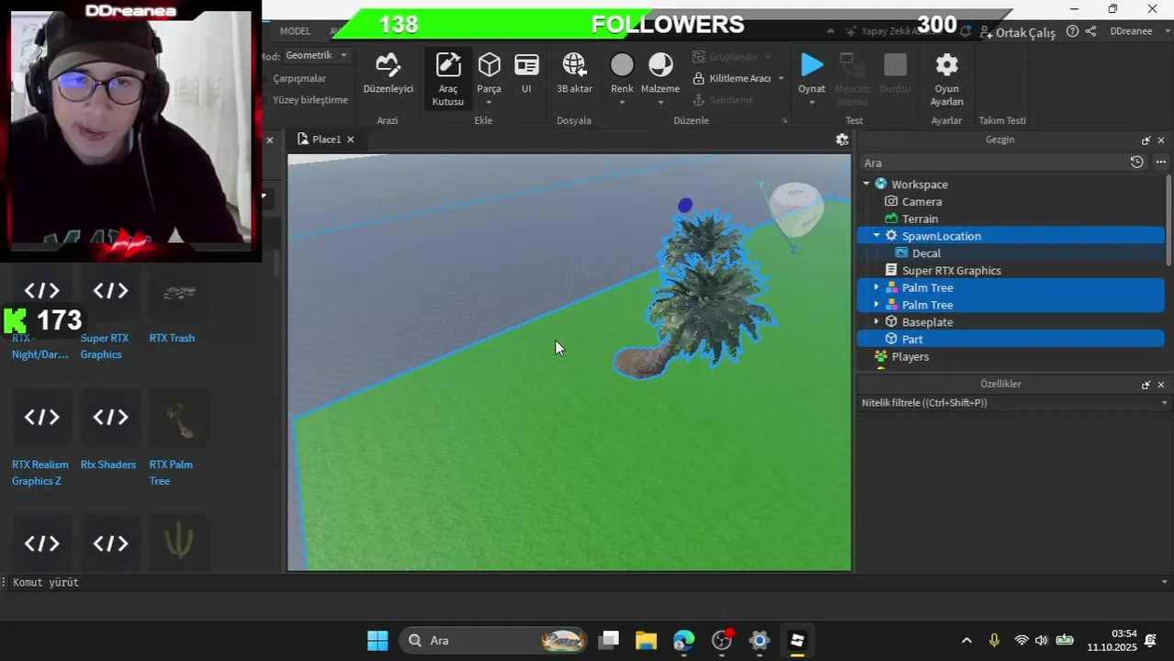
Task: Open the command bar history dropdown
Action: click(1165, 582)
